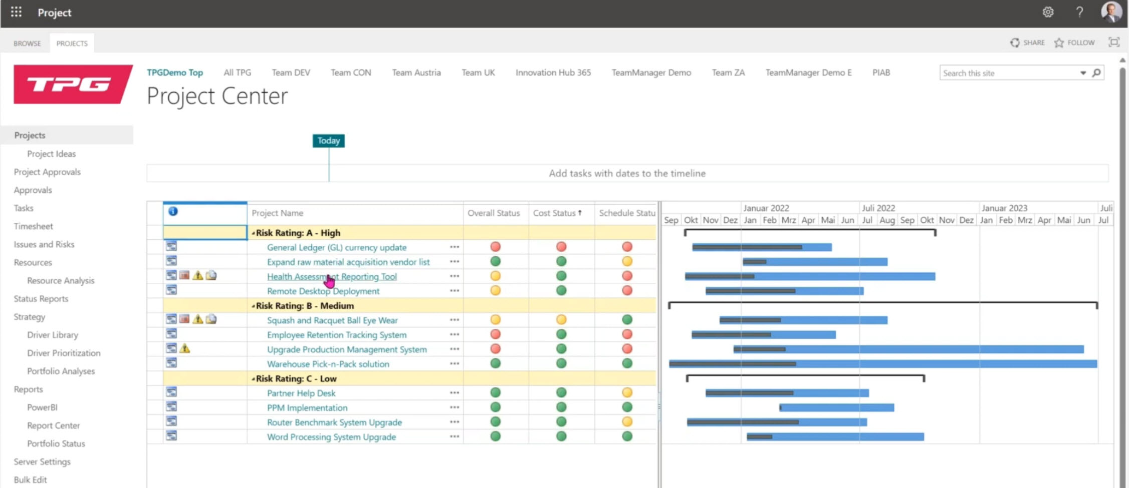Click warning icon on Upgrade Production Management row

point(185,348)
